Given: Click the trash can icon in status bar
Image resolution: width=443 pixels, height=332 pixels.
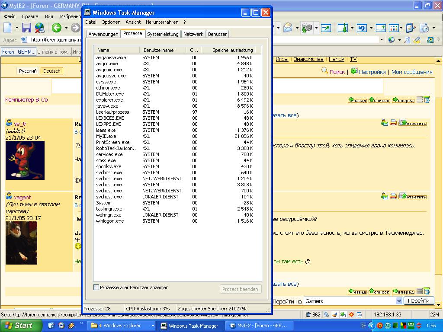Looking at the screenshot, I should (308, 315).
